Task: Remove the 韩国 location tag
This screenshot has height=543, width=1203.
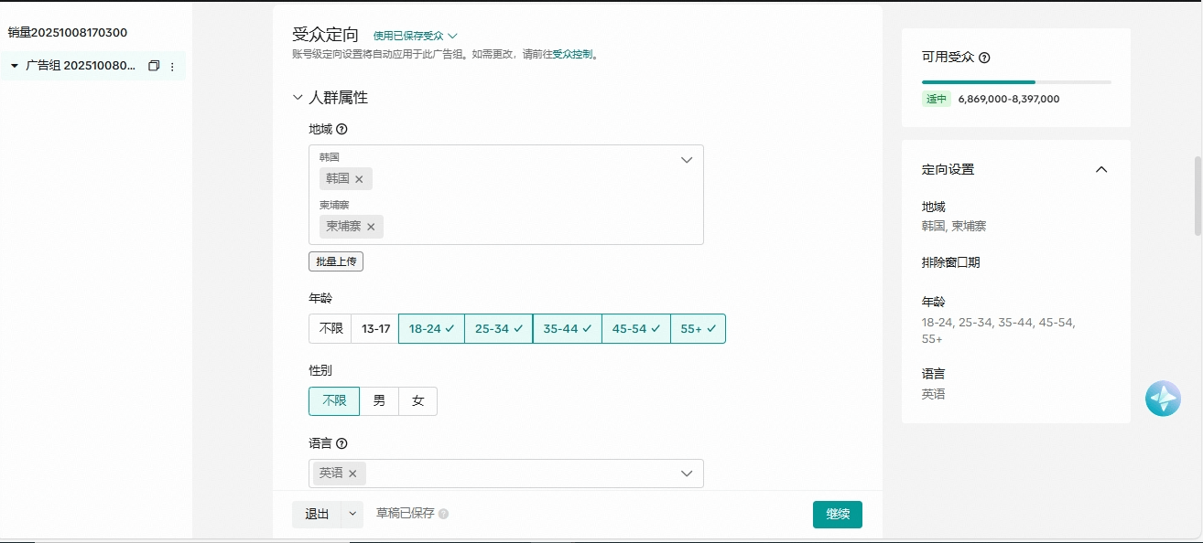Action: [x=359, y=179]
